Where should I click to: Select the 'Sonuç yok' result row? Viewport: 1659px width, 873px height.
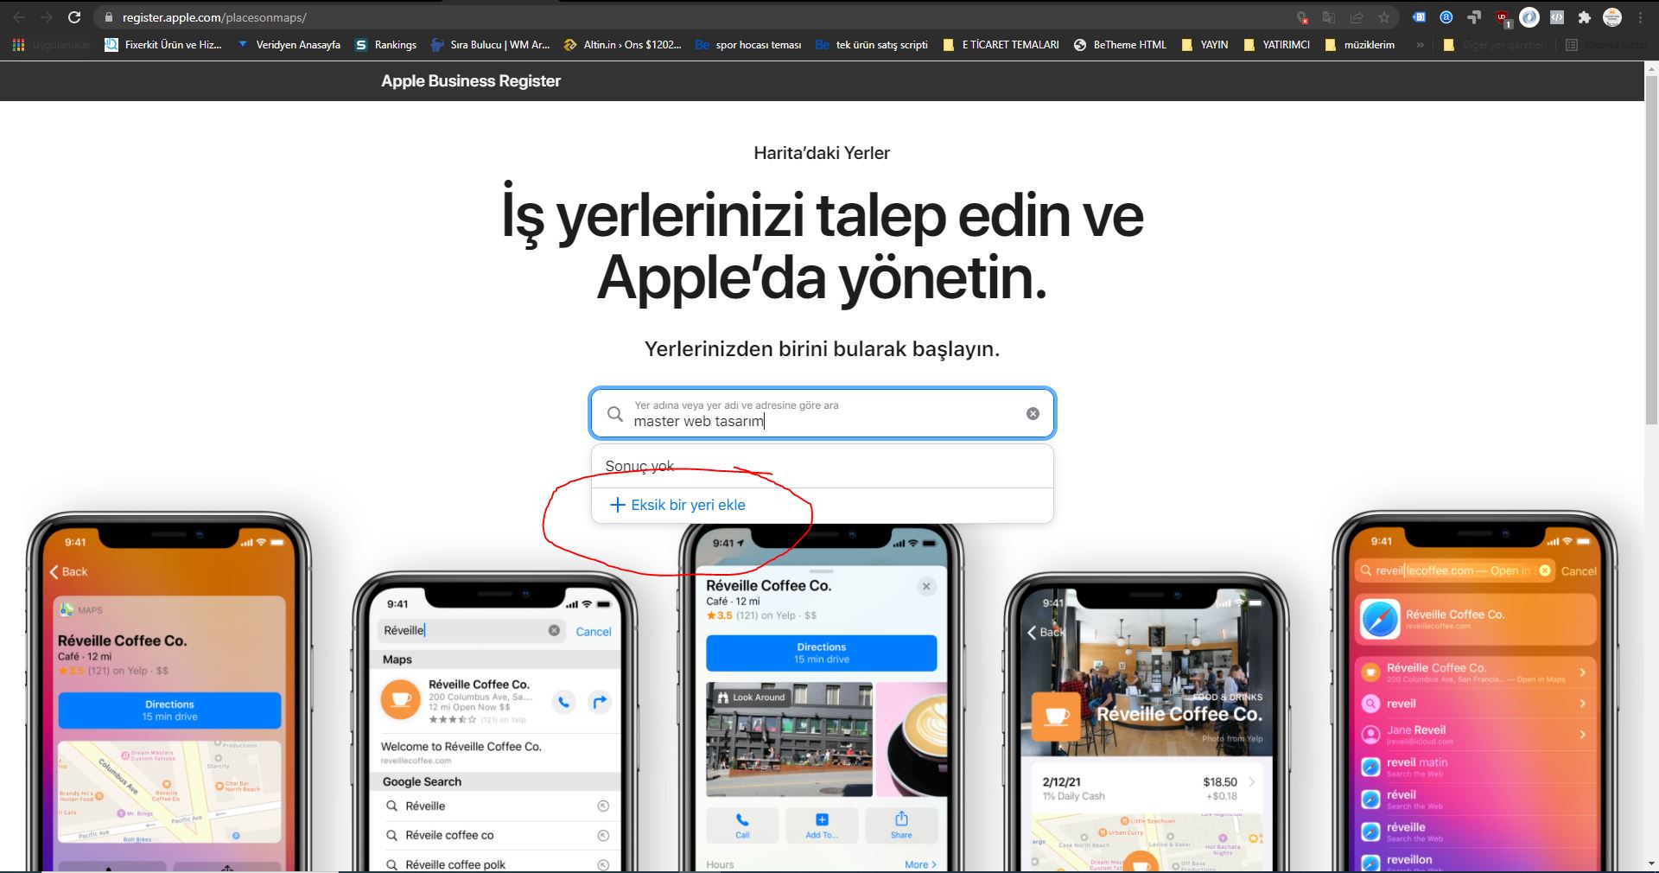click(x=822, y=467)
